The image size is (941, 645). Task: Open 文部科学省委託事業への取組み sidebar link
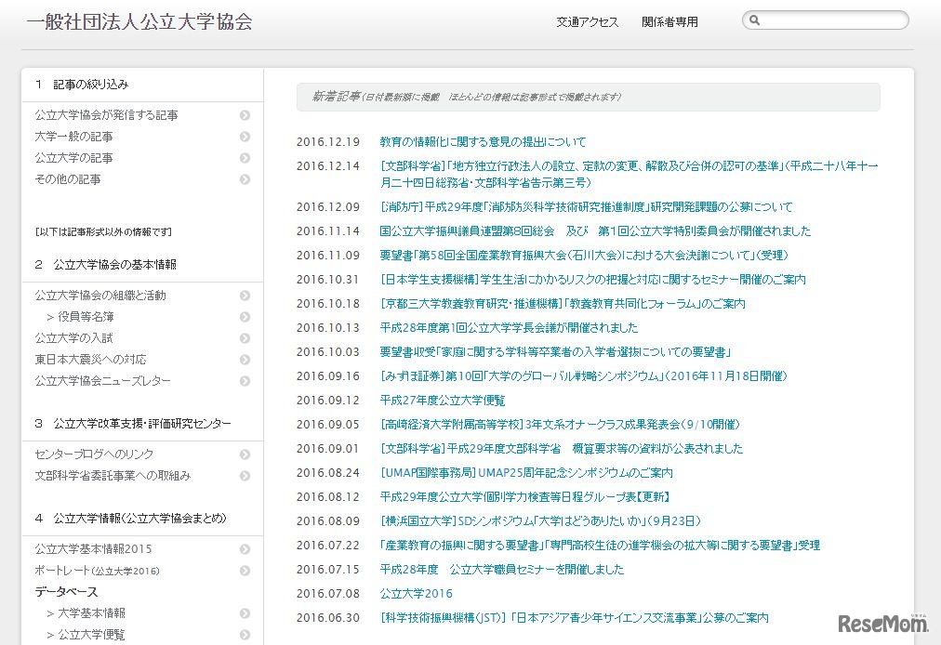pos(113,476)
